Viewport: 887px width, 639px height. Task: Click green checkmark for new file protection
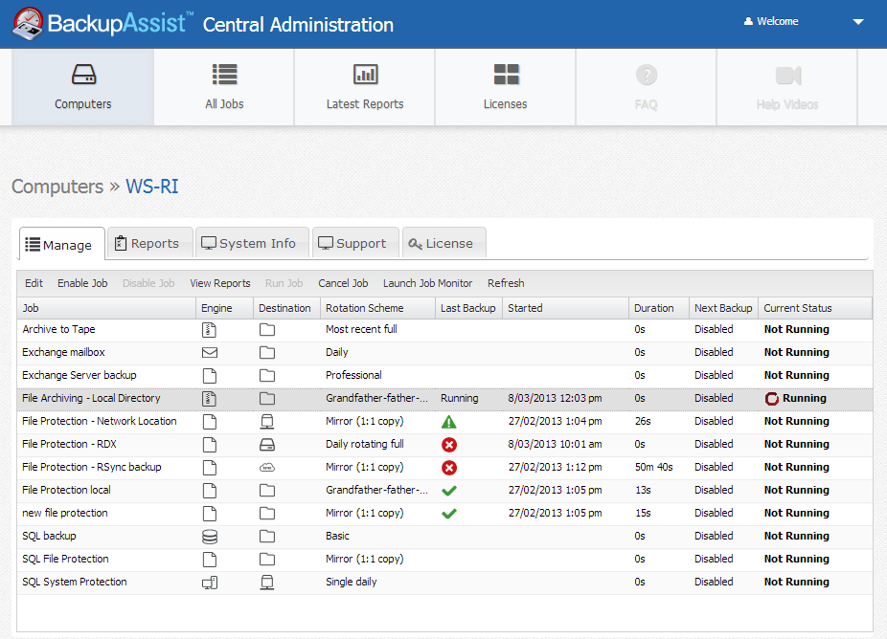[x=449, y=514]
